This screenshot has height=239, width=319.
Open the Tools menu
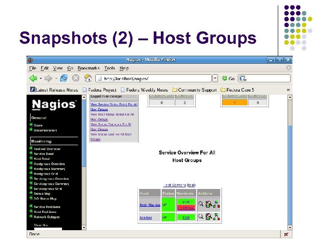click(x=110, y=68)
